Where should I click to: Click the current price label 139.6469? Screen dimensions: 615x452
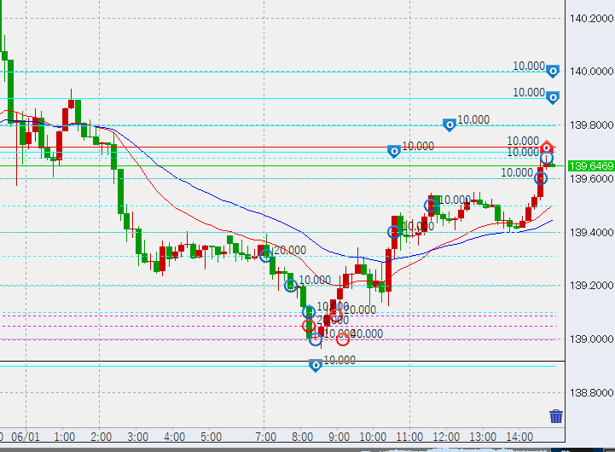590,165
